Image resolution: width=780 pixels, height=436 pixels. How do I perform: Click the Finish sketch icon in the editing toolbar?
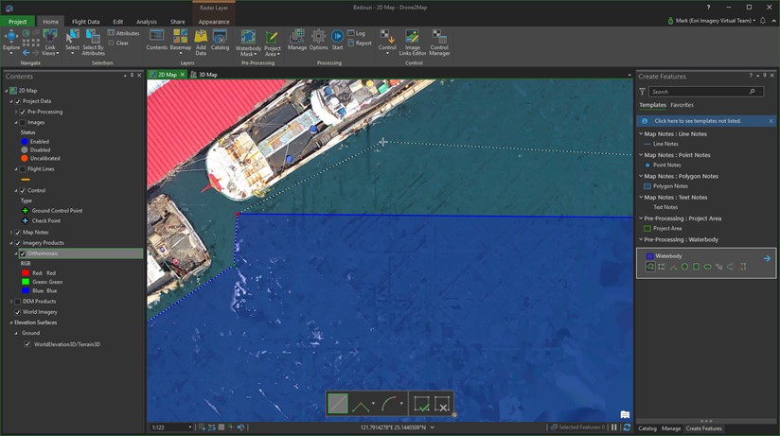(421, 404)
